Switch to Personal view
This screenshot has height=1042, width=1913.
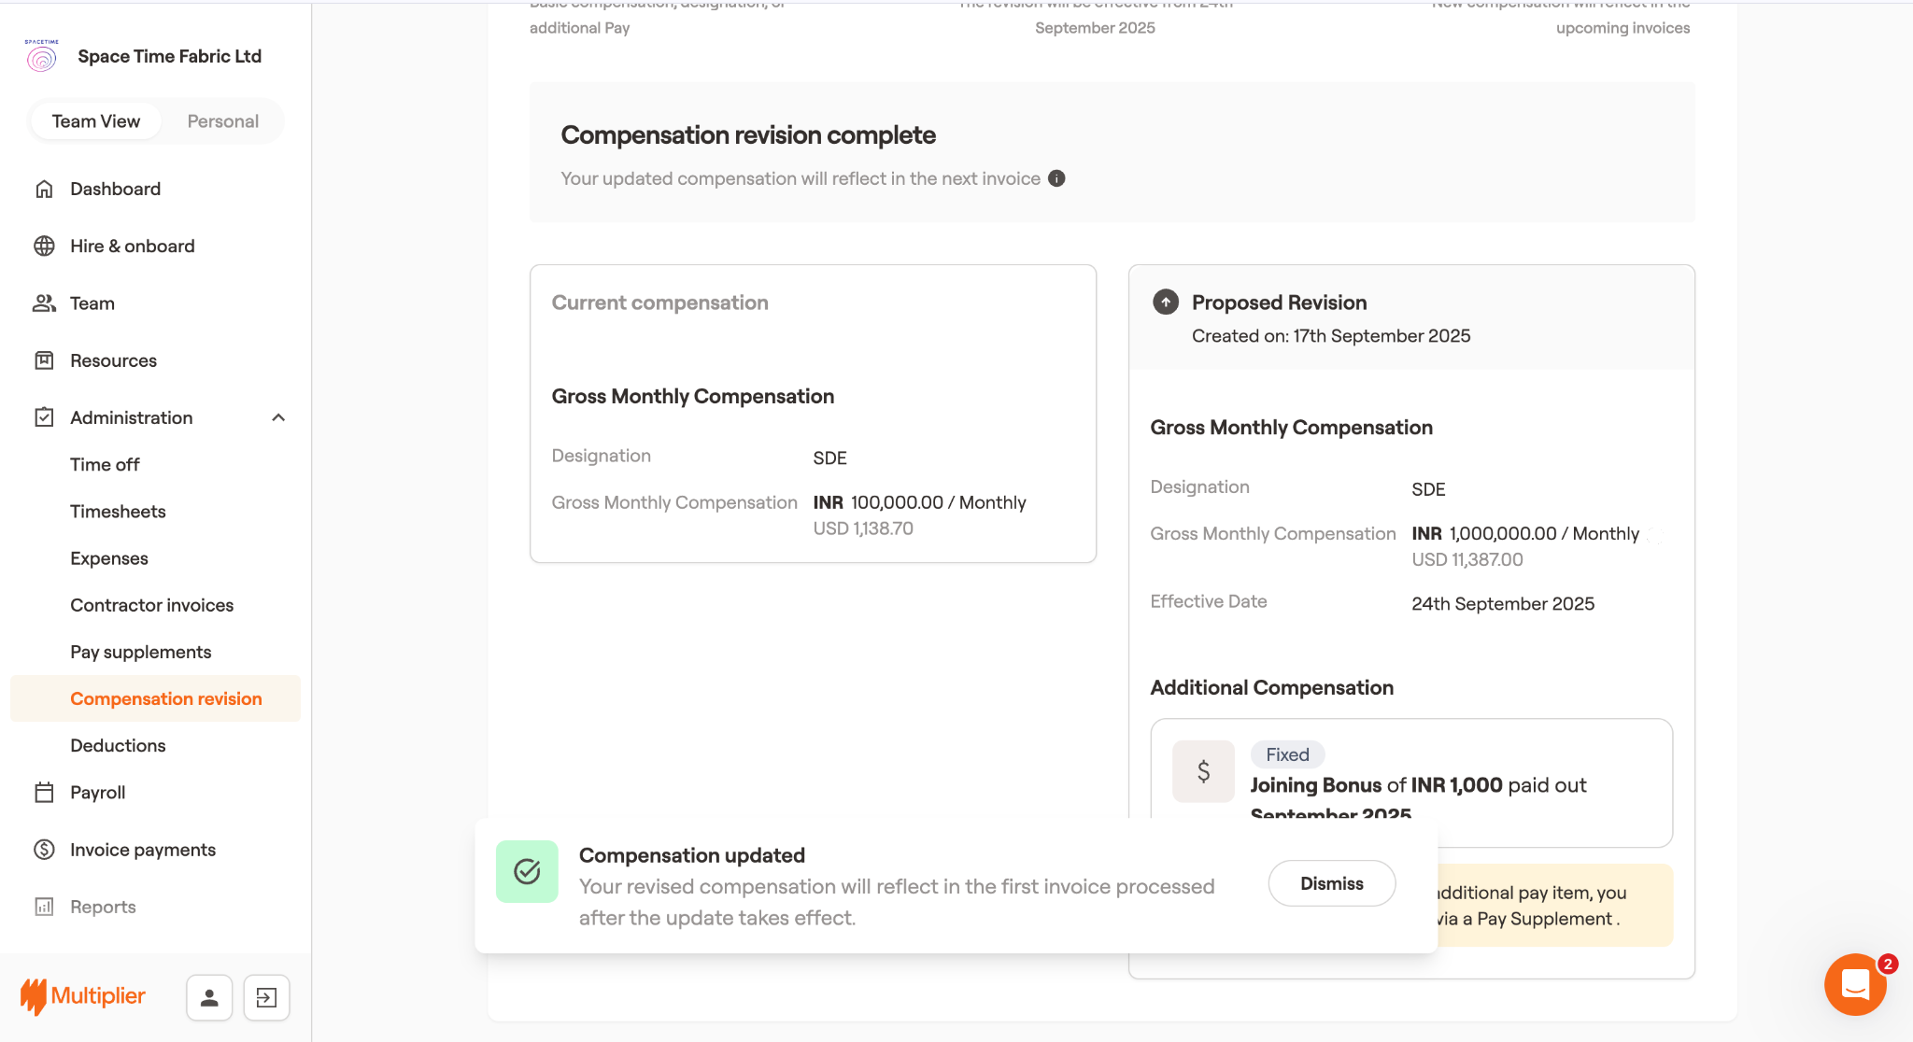(222, 121)
